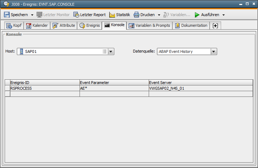
Task: Click the empty second row's row header
Action: tap(8, 94)
